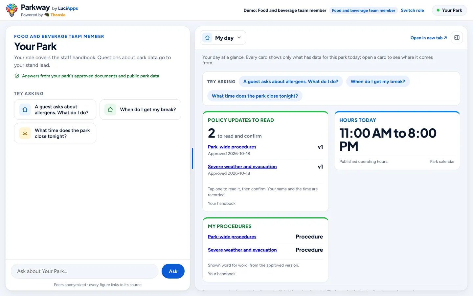Click Food and beverage team member badge
This screenshot has height=296, width=473.
[363, 11]
